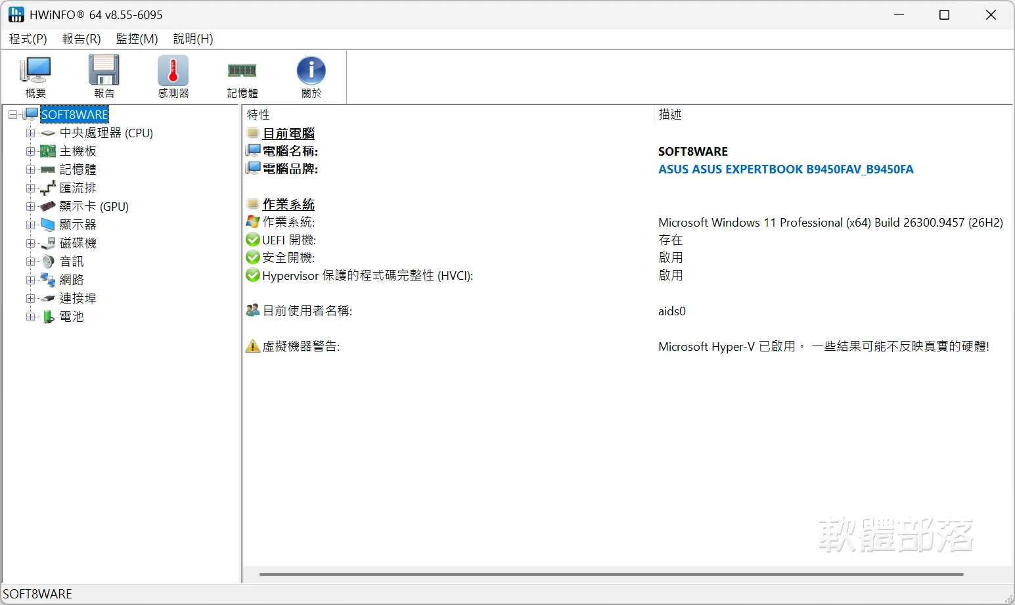This screenshot has width=1015, height=605.
Task: Click the 音訊 speaker icon
Action: [48, 262]
